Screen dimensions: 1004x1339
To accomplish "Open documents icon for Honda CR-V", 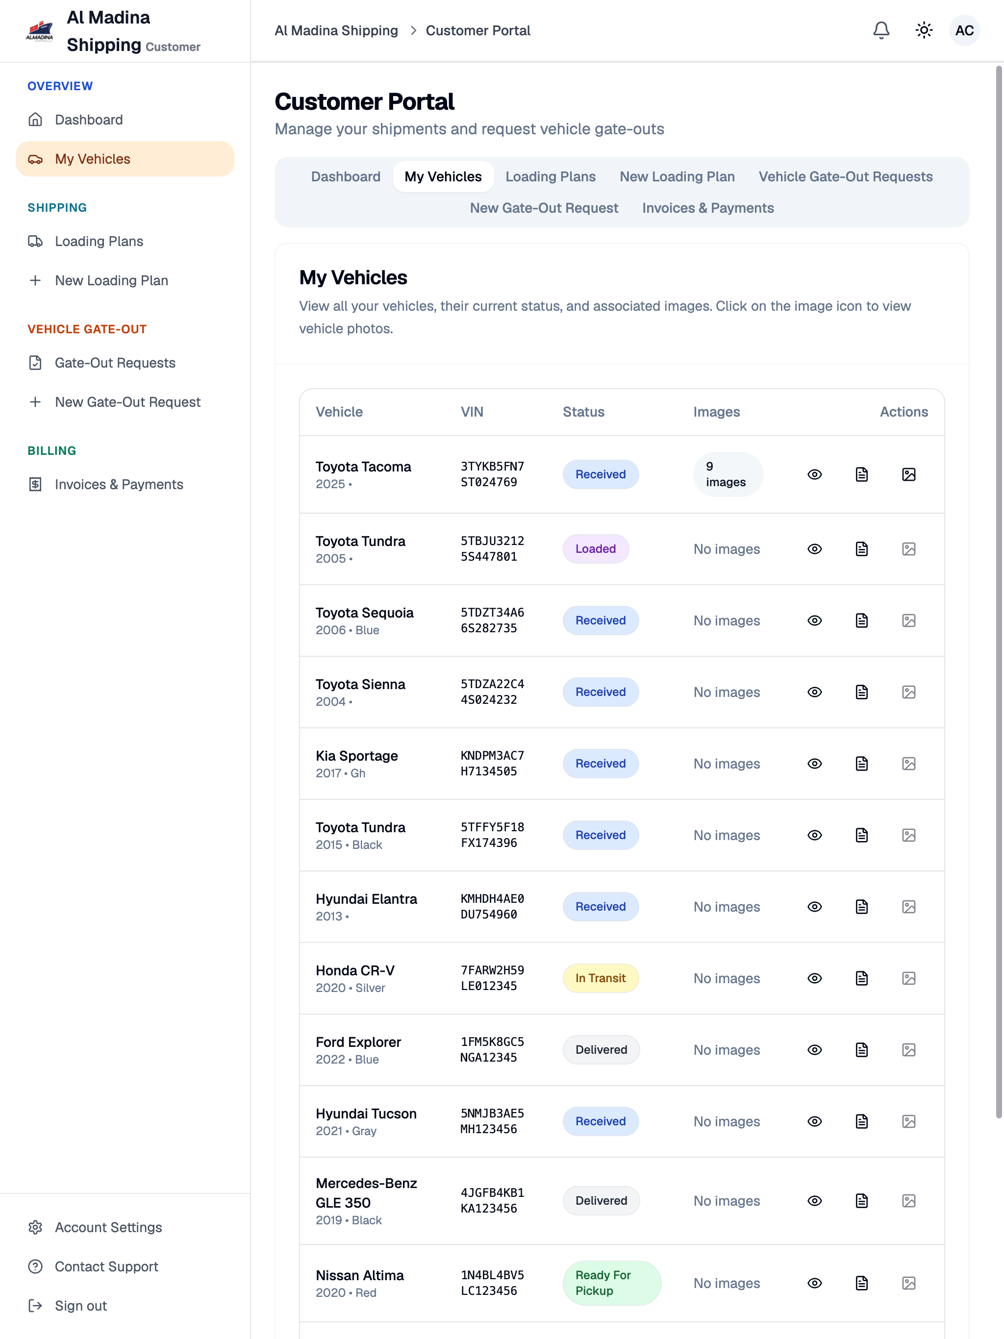I will click(862, 978).
